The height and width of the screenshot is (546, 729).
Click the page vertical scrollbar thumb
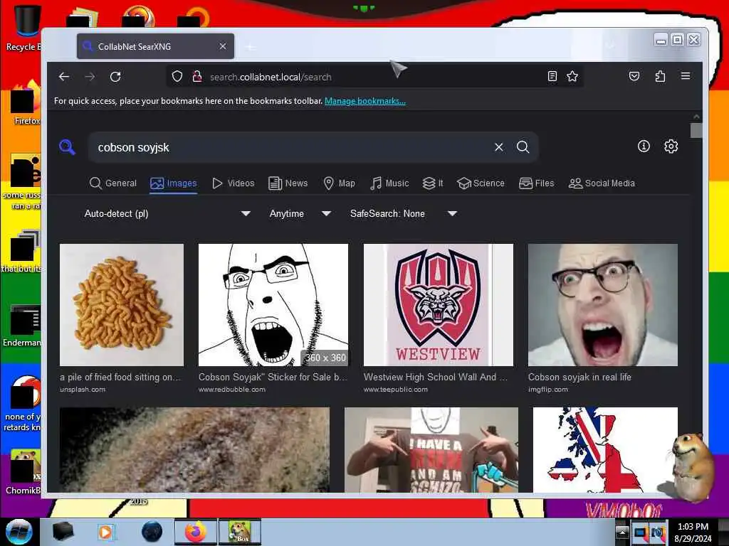coord(696,130)
